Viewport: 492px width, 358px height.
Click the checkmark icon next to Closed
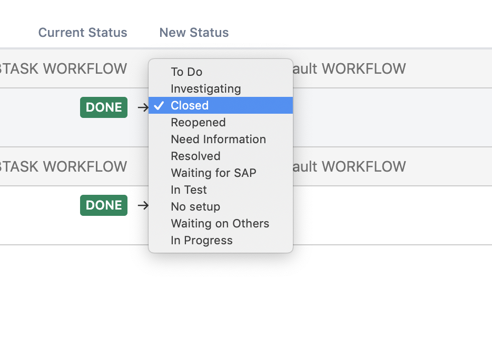159,106
